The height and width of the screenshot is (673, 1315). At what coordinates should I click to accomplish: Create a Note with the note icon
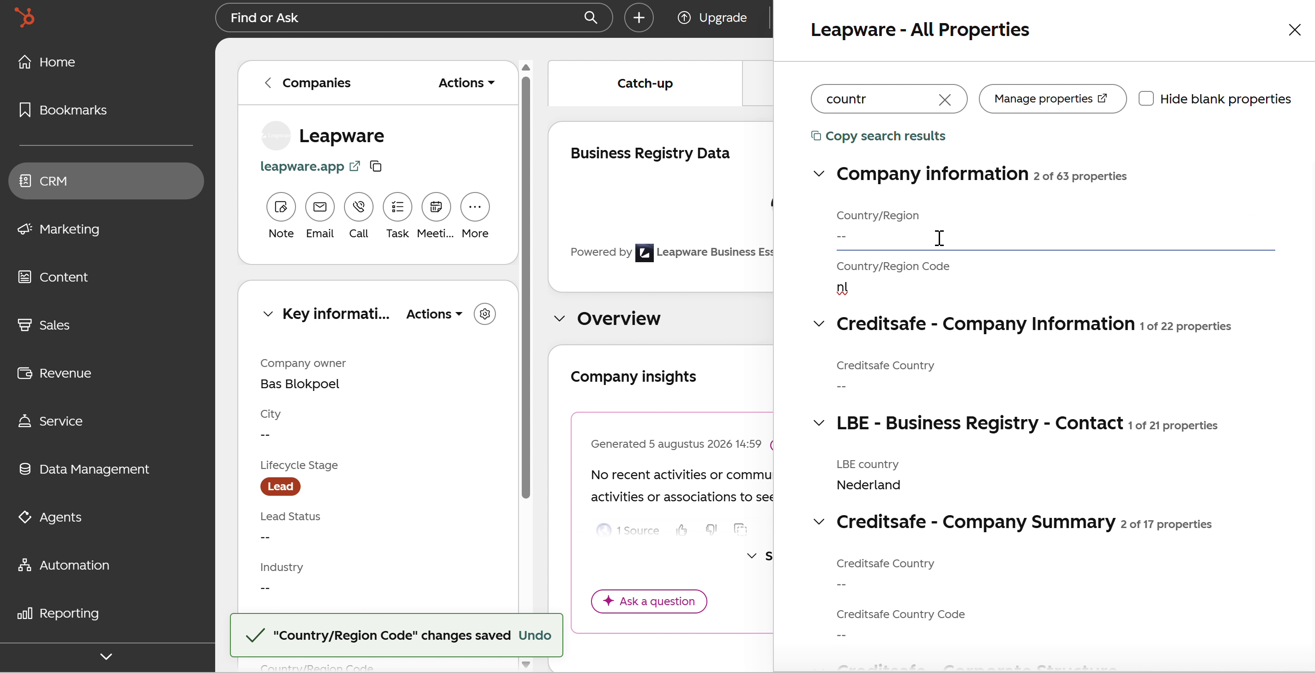click(x=281, y=207)
